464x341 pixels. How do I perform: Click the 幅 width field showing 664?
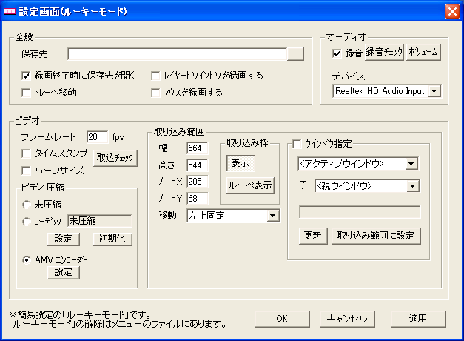point(198,148)
